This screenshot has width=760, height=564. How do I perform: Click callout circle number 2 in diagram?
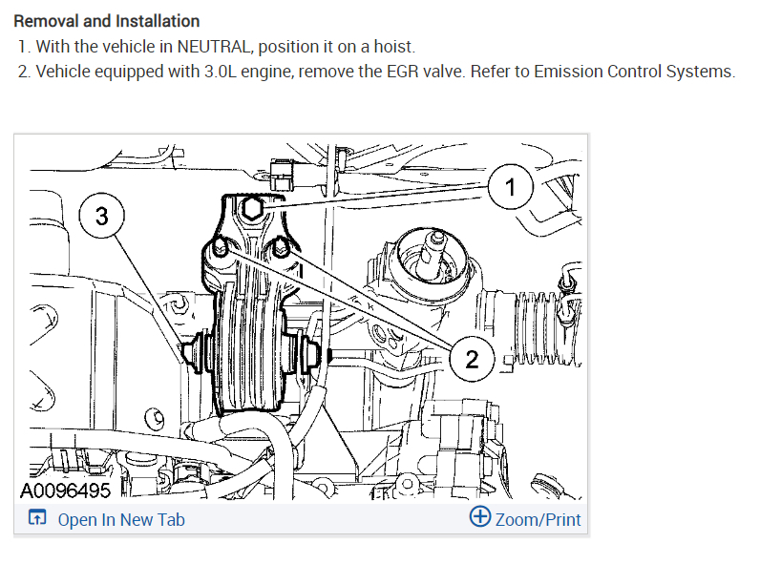pyautogui.click(x=472, y=359)
